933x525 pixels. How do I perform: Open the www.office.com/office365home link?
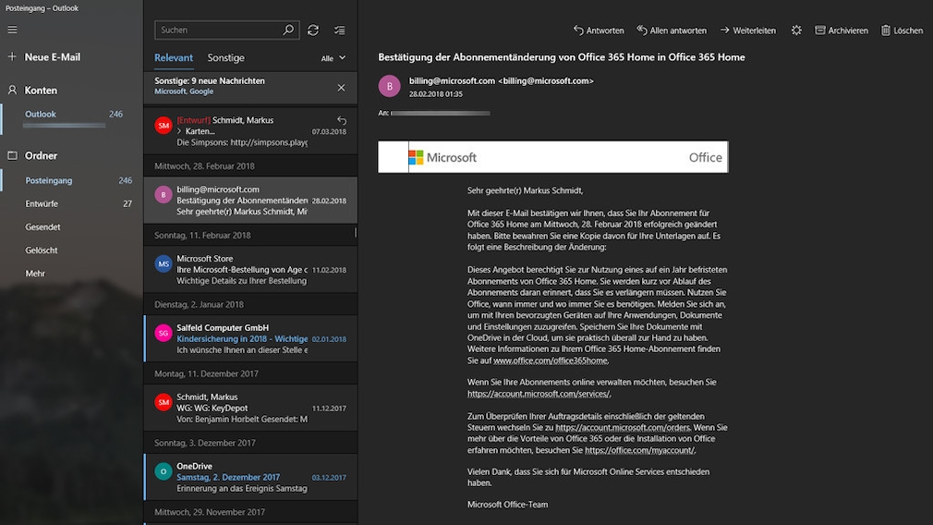click(x=551, y=360)
